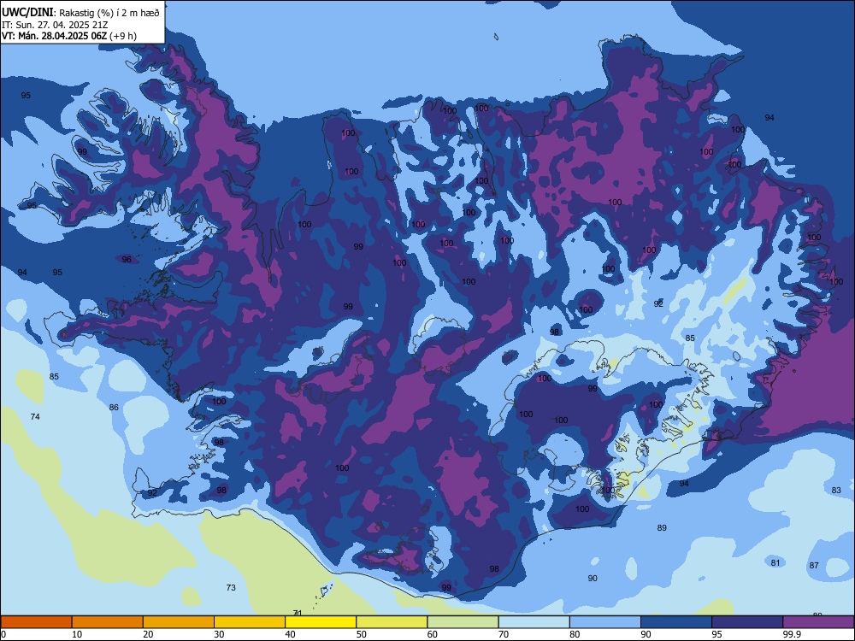Click the 'IT: Sun. 27. 04. 2025 21Z' line

coord(55,25)
